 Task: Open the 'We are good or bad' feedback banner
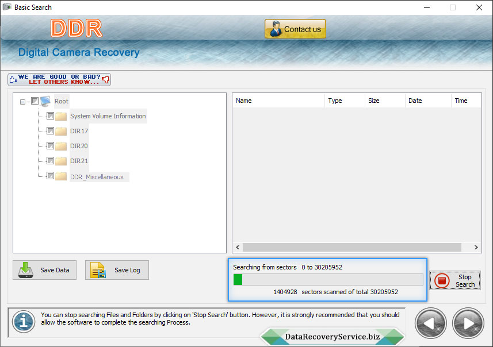[x=59, y=79]
